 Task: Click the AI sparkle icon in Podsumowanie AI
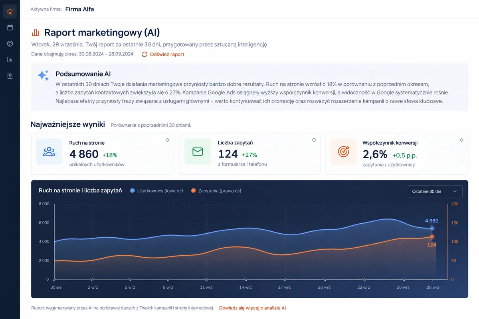coord(43,75)
